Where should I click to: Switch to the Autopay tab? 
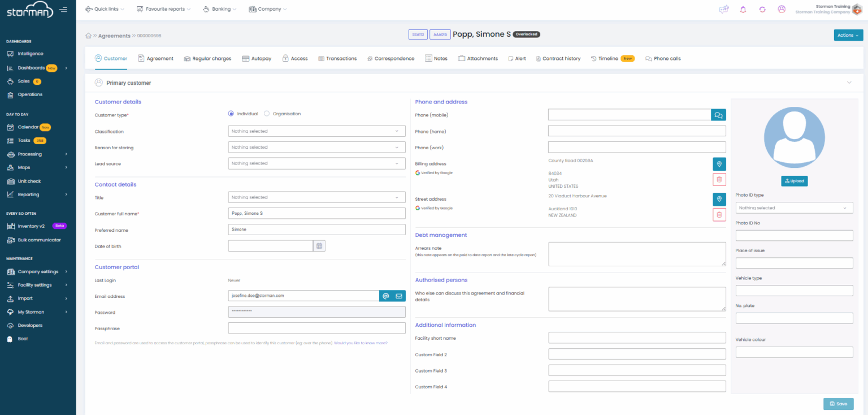pos(257,58)
